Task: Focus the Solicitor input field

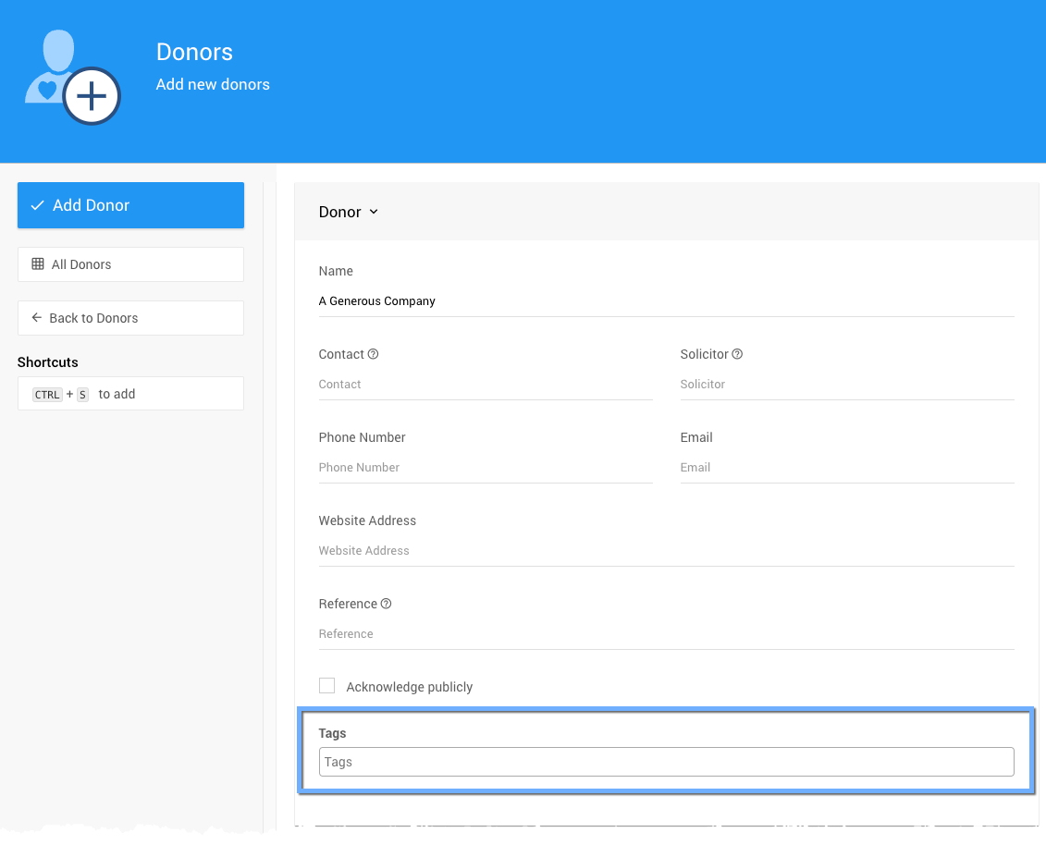Action: tap(846, 385)
